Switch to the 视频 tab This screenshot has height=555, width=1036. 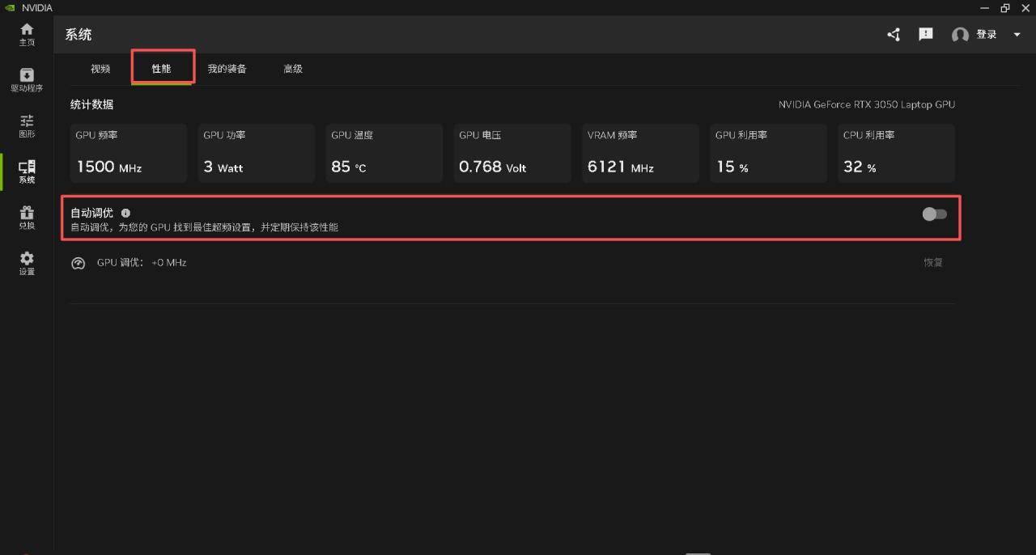point(100,69)
